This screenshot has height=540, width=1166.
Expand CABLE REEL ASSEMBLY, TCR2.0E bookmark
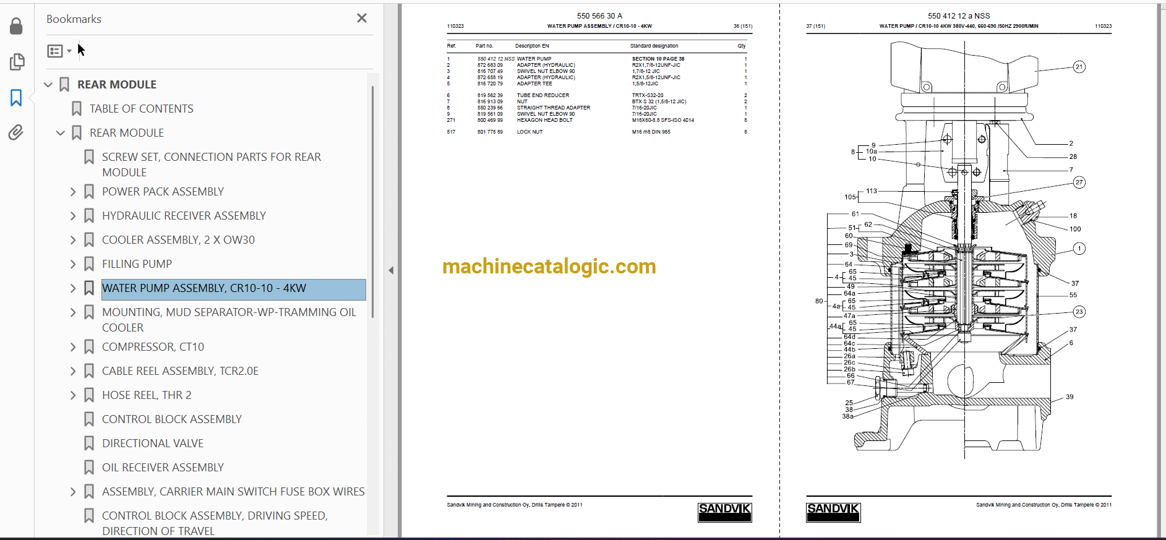click(73, 371)
